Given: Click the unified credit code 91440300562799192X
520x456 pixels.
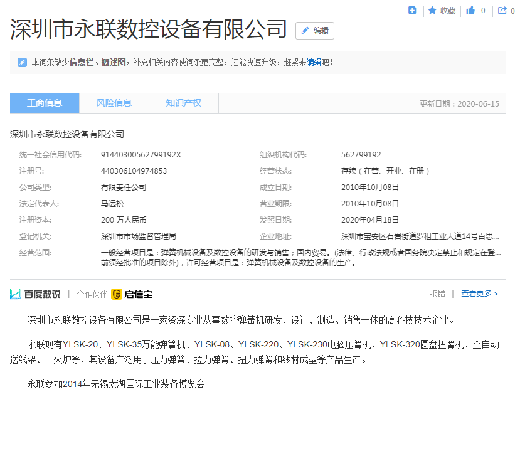Looking at the screenshot, I should tap(141, 155).
